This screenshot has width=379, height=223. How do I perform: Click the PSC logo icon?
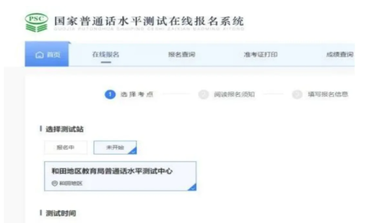(37, 23)
